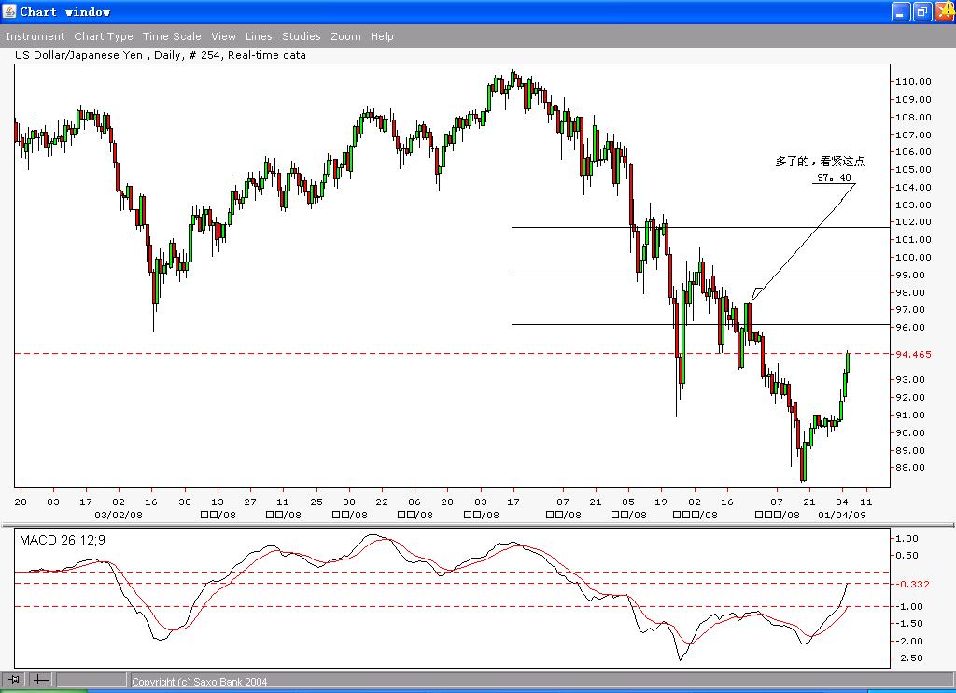Screen dimensions: 956x693
Task: Click the 110.00 price axis label
Action: click(913, 82)
